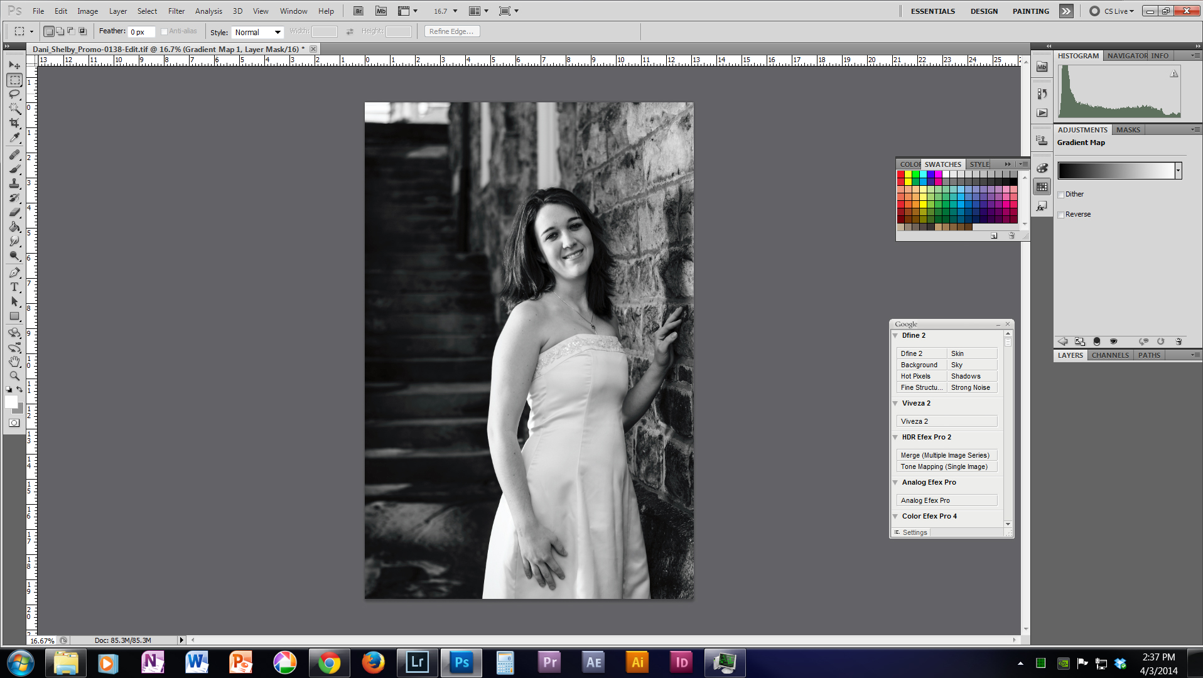Click the Skin preset in Dfine 2
Image resolution: width=1203 pixels, height=678 pixels.
973,354
